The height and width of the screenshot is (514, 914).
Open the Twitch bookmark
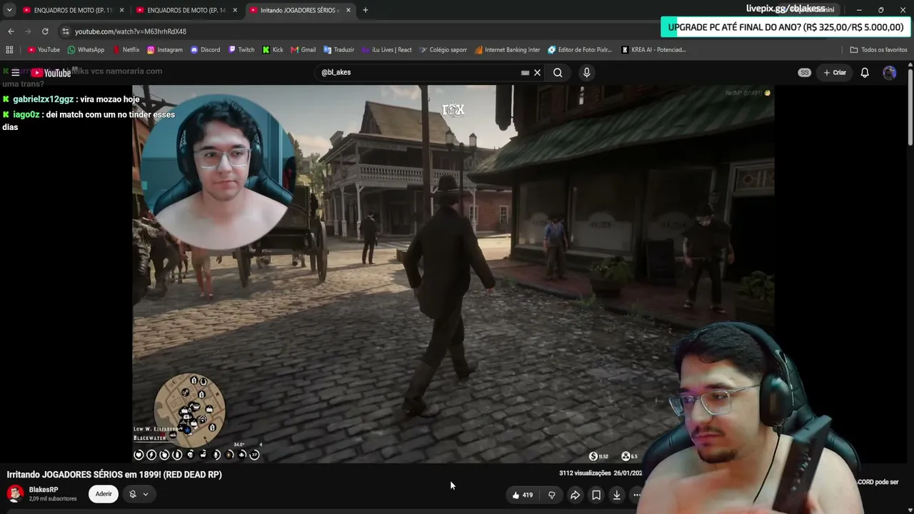point(241,50)
